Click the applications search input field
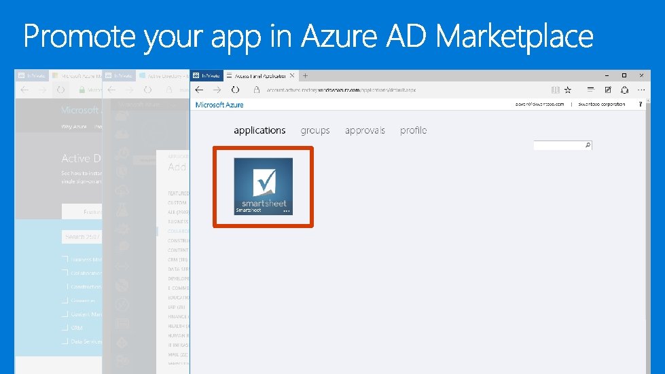 tap(559, 145)
